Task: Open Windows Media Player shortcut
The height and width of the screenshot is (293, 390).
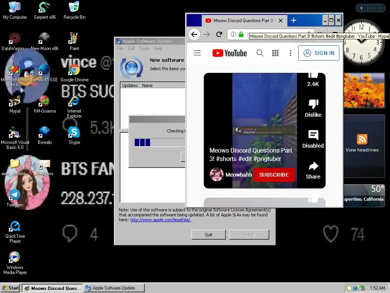Action: [x=15, y=263]
